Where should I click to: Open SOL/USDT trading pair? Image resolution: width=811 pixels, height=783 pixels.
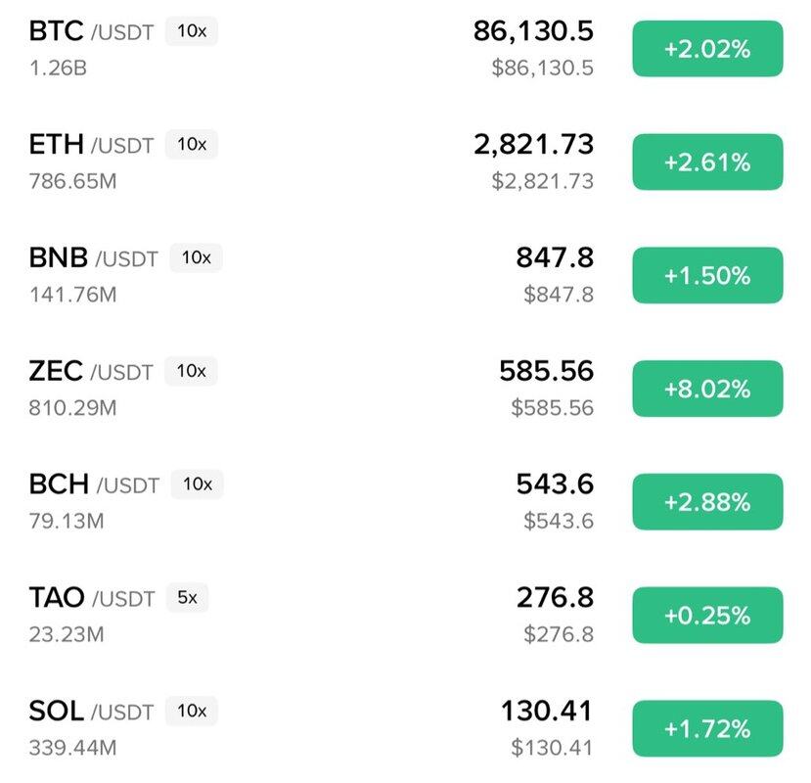tap(91, 712)
